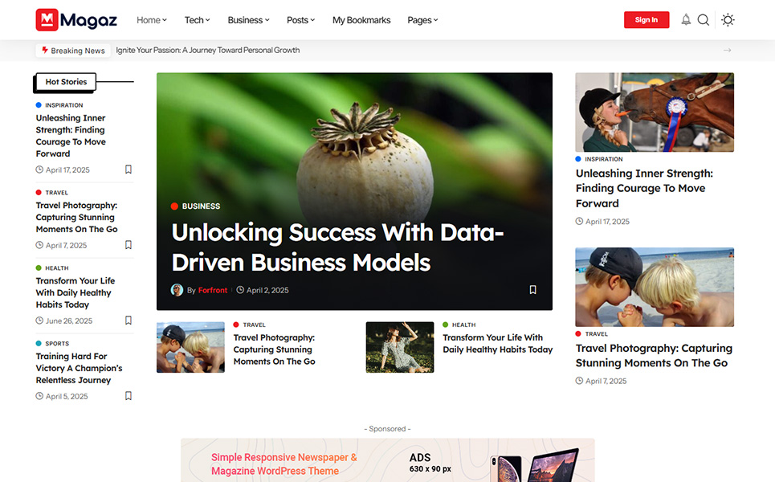
Task: Open the horse and rider thumbnail
Action: point(655,112)
